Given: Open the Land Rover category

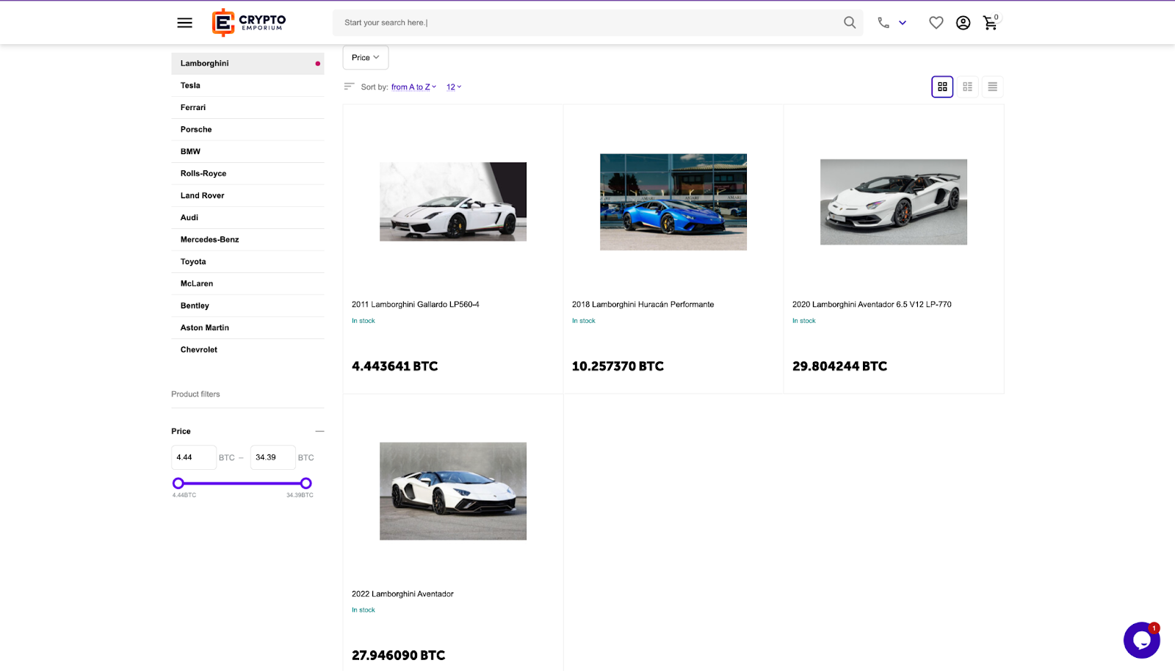Looking at the screenshot, I should (x=247, y=195).
